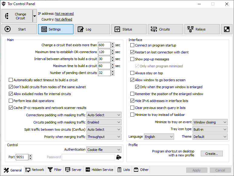234x176 pixels.
Task: Enable show pop-up messages
Action: click(132, 59)
